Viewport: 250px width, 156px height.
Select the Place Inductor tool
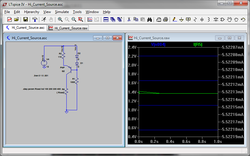209,20
